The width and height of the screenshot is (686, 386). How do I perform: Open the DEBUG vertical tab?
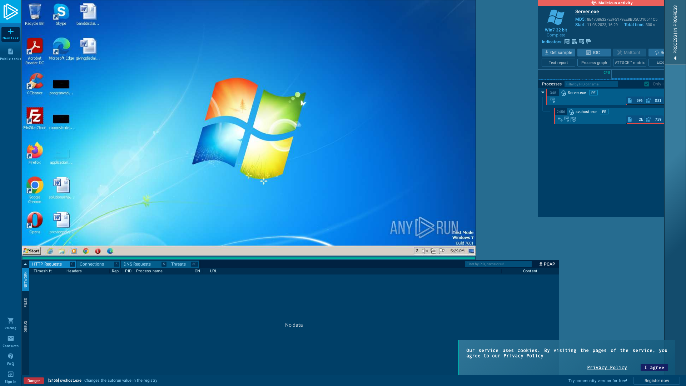pyautogui.click(x=25, y=327)
